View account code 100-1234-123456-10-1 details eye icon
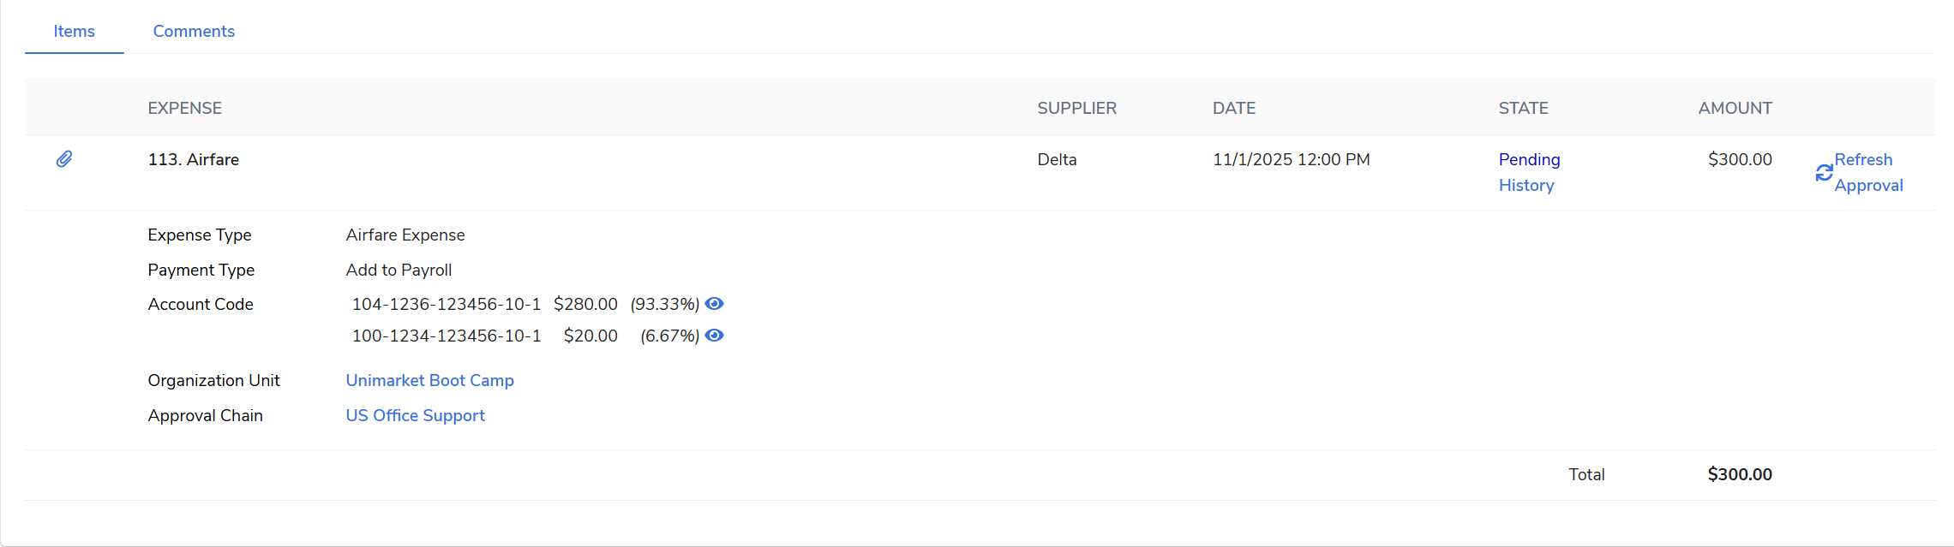 point(714,336)
